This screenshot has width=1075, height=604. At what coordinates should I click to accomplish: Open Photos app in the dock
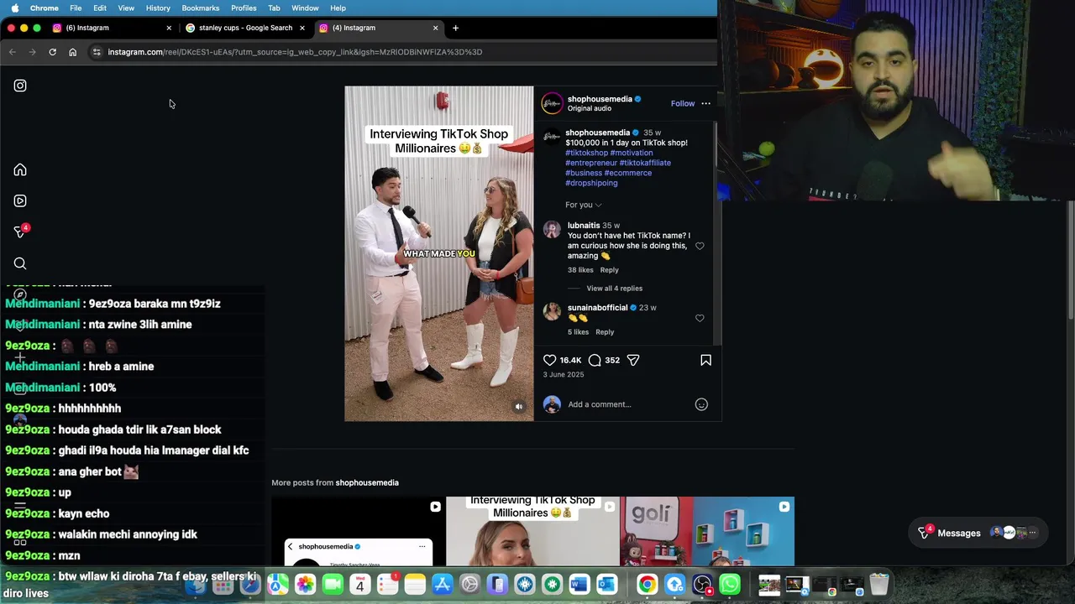(305, 584)
